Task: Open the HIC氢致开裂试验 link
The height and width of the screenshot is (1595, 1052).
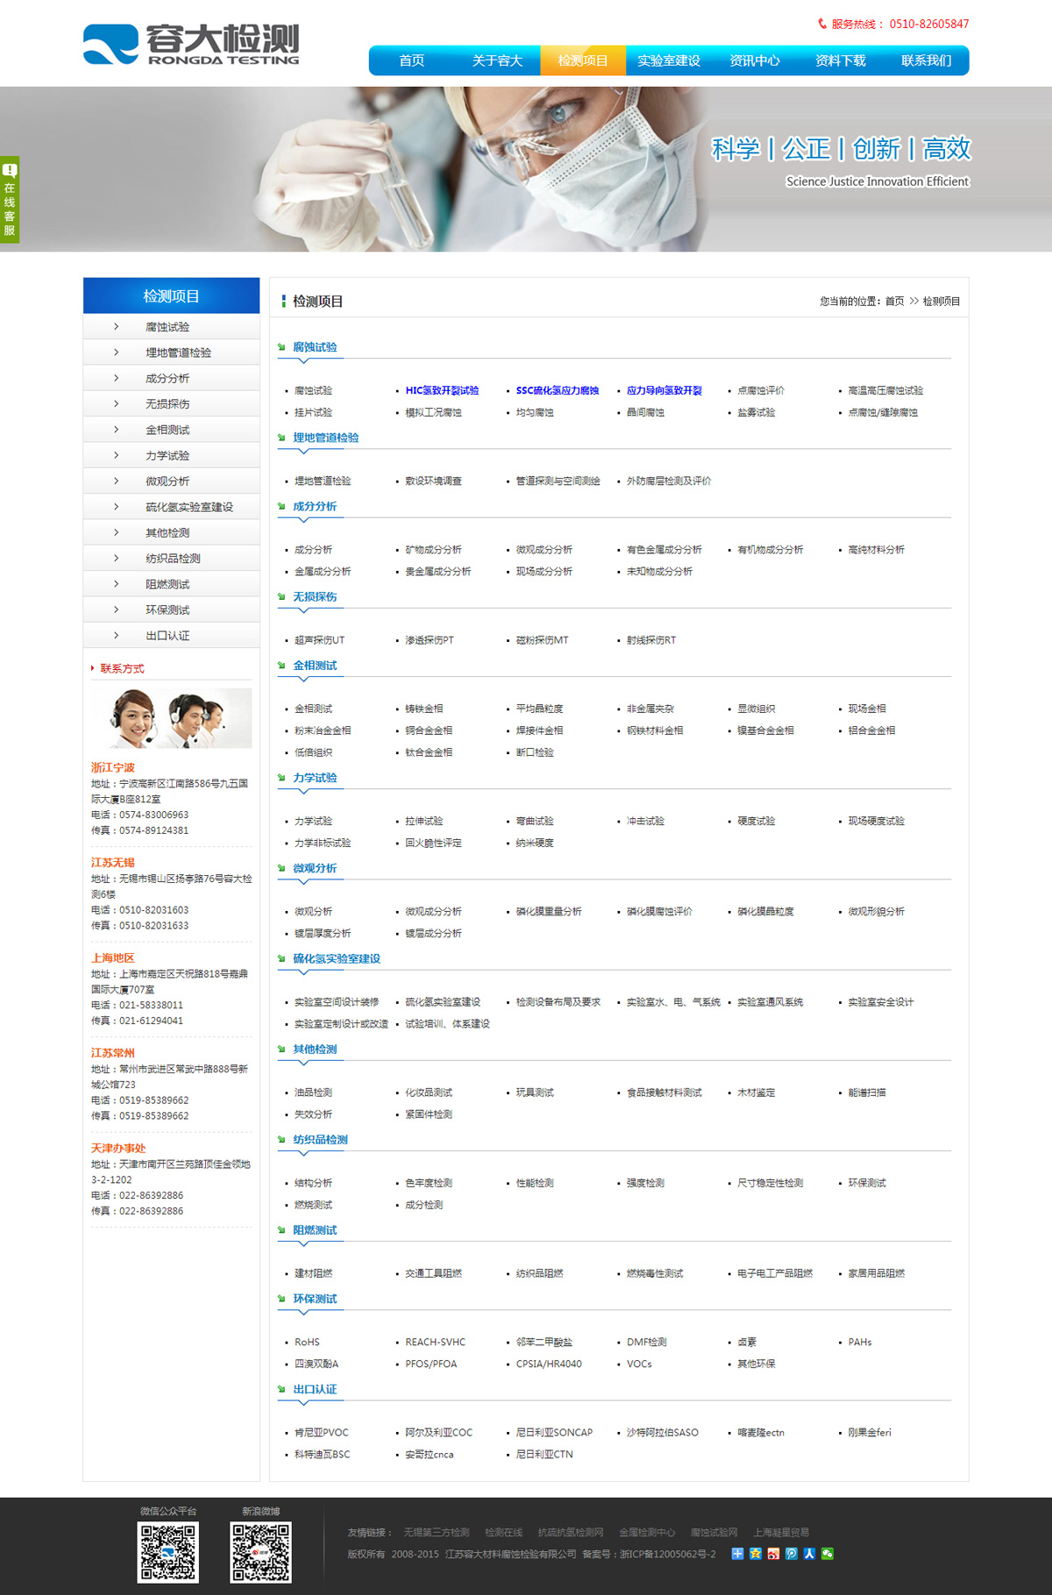Action: (x=442, y=391)
